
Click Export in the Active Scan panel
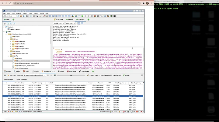coord(126,75)
